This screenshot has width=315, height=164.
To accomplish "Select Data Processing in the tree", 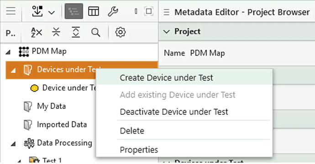I will (64, 143).
